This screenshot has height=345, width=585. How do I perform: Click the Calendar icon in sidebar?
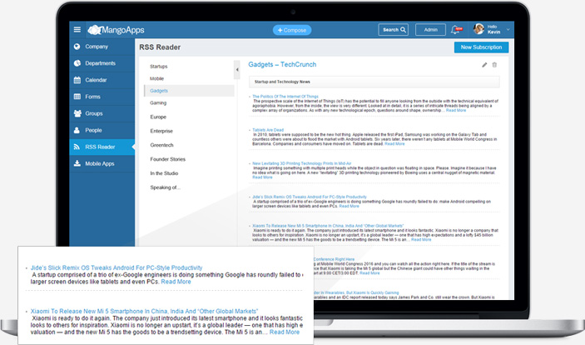pyautogui.click(x=77, y=80)
